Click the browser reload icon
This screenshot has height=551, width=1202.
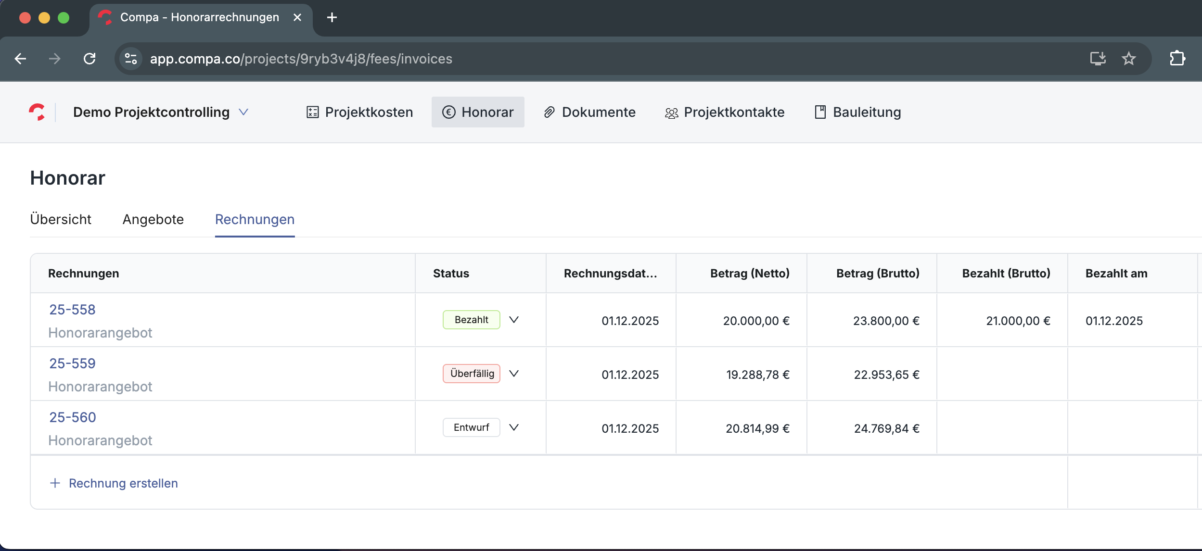[x=90, y=59]
